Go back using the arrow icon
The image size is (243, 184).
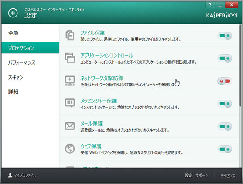(x=13, y=13)
